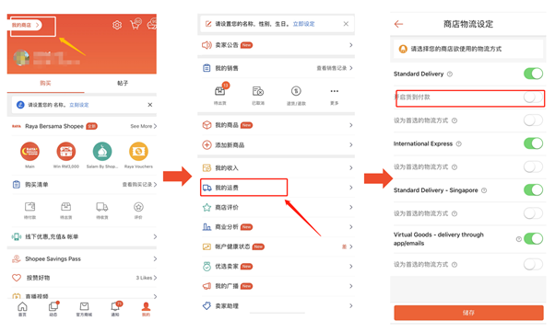Tap the 我的商店 shop button
555x332 pixels.
tap(26, 25)
